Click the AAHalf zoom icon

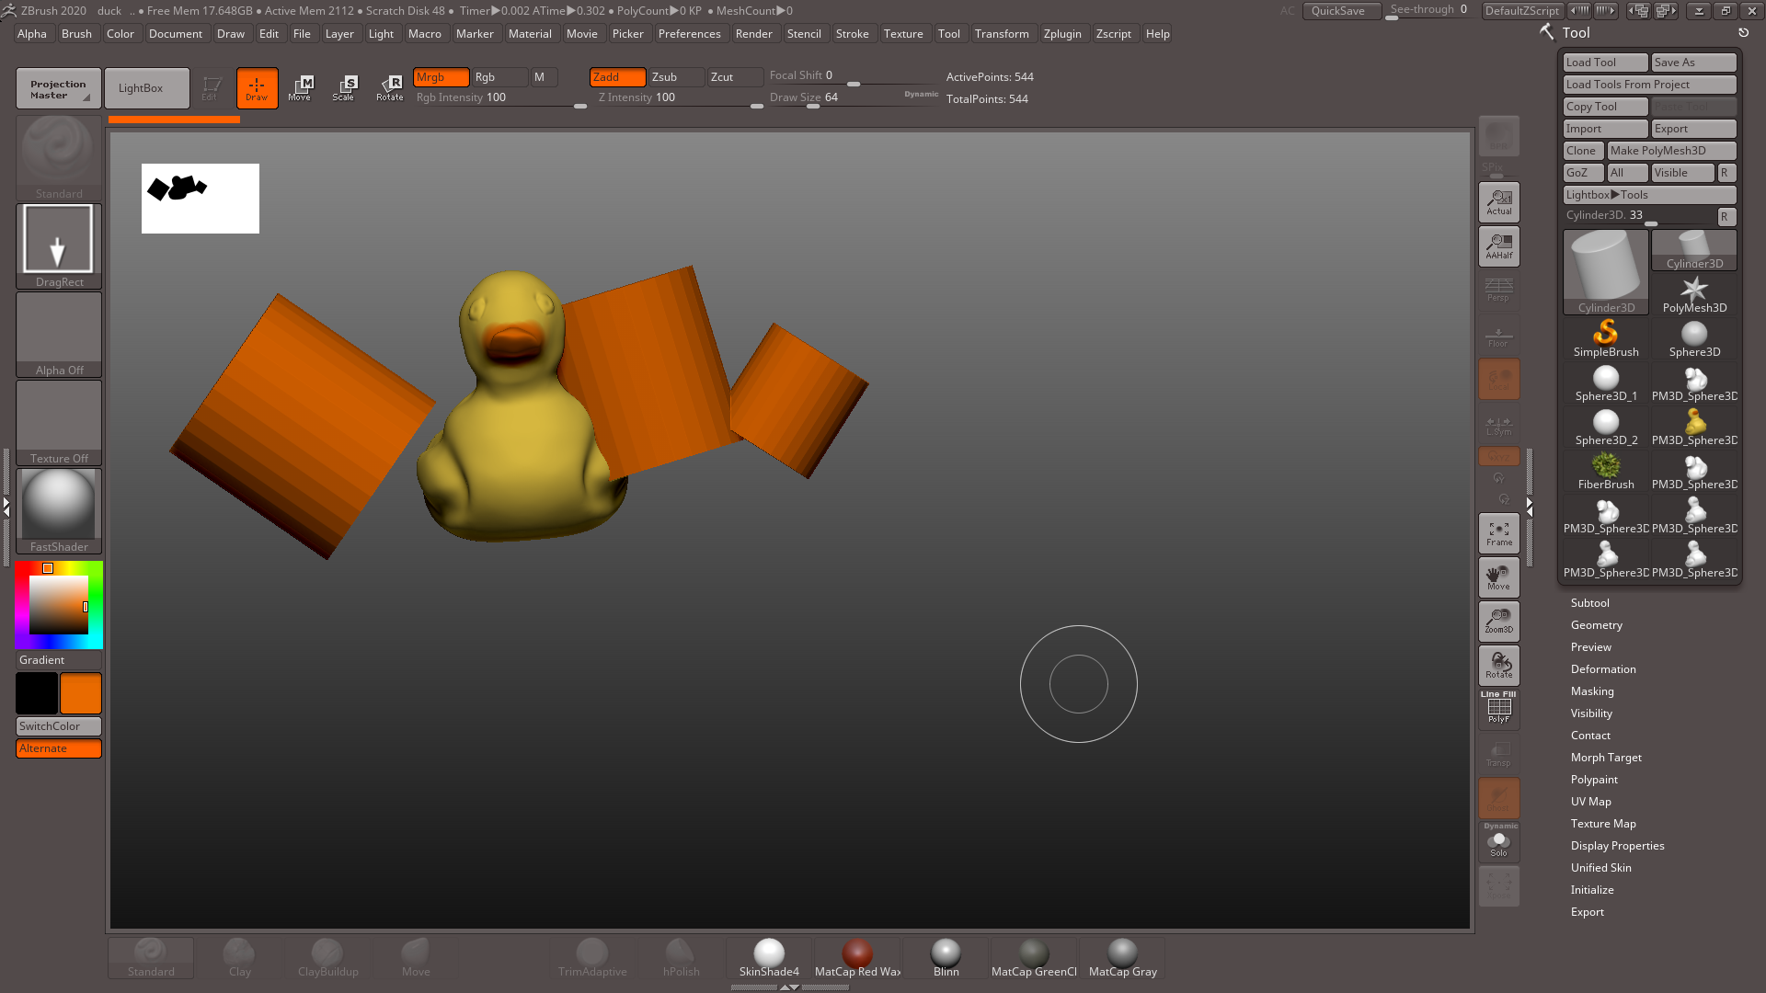point(1498,246)
